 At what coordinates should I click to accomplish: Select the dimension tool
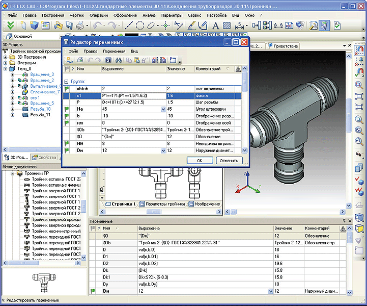pos(240,25)
